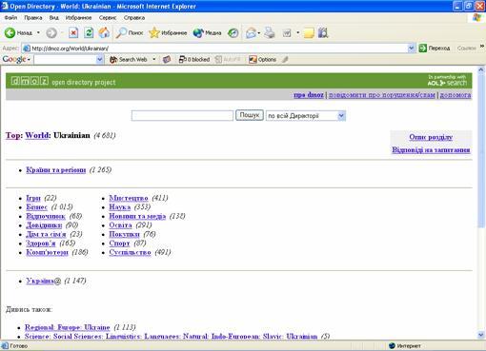The image size is (486, 351).
Task: Expand the address bar URL dropdown
Action: [411, 49]
